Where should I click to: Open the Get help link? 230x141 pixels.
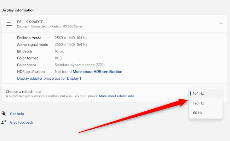click(x=17, y=114)
